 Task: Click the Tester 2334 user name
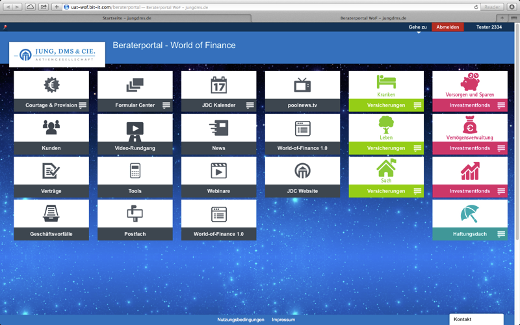489,27
